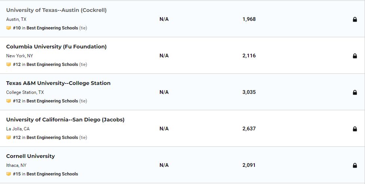
Task: Click the 2,091 enrollment figure for Cornell
Action: pos(249,165)
